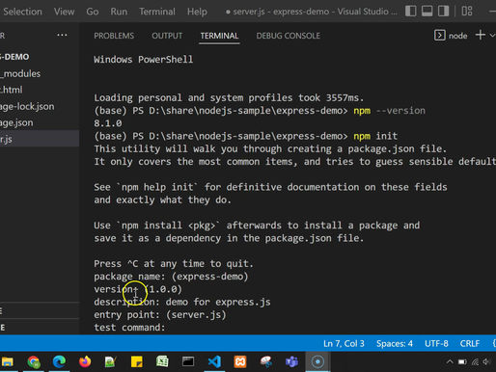Click the node terminal shell icon
The height and width of the screenshot is (372, 496).
tap(439, 36)
